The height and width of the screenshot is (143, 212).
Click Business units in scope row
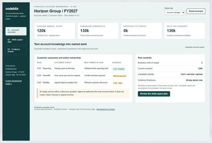point(170,63)
